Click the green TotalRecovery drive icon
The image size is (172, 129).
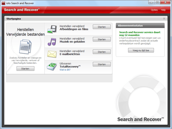click(x=52, y=67)
